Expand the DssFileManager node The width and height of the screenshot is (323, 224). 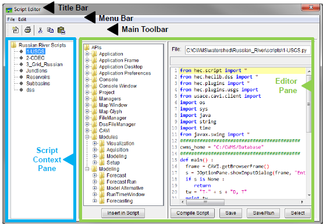click(x=87, y=124)
